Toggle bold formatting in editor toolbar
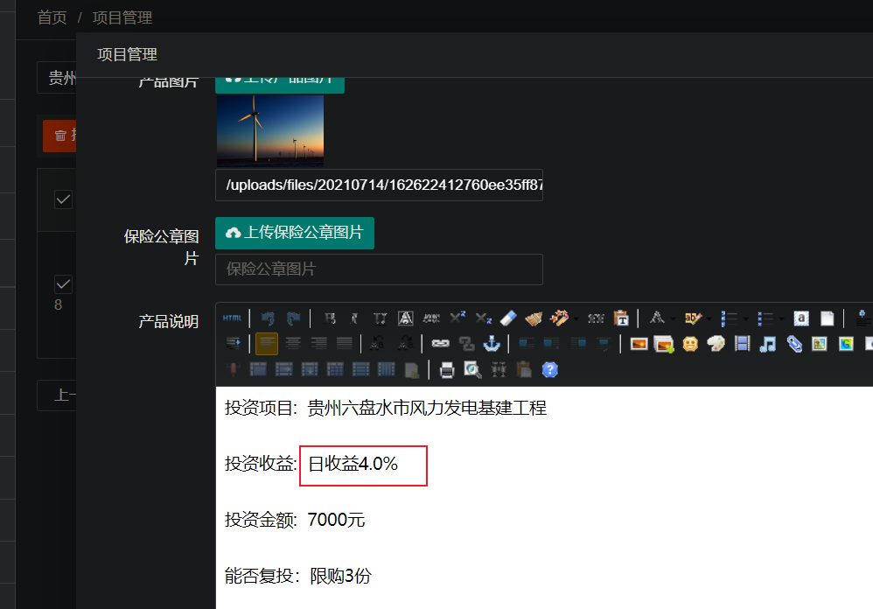873x609 pixels. (330, 318)
